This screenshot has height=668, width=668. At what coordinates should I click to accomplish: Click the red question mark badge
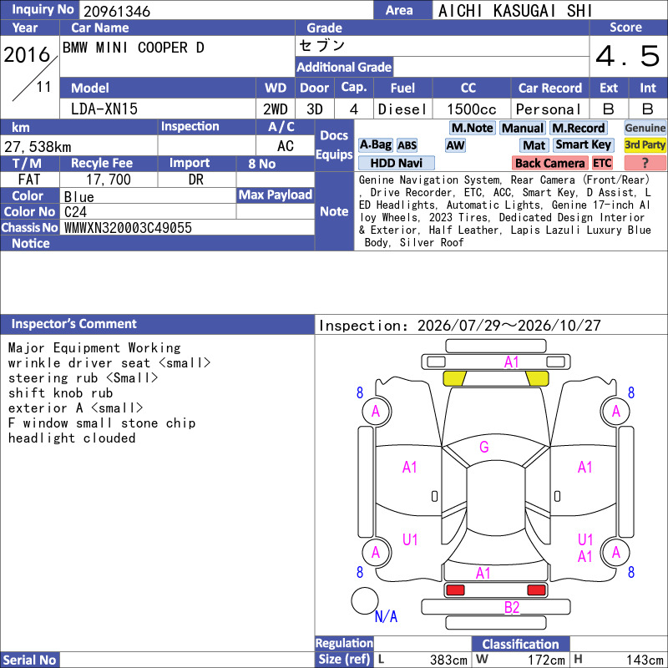[645, 163]
